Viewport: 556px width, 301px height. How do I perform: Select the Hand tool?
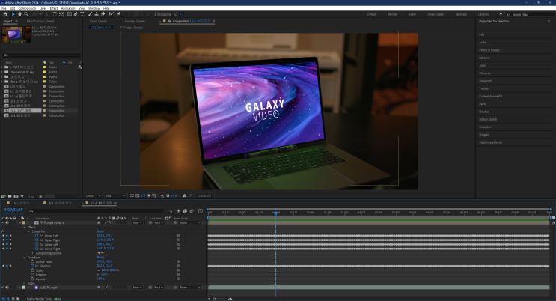19,13
